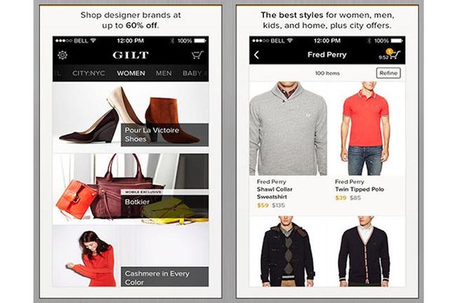
Task: Tap the left phone's battery status icon
Action: [200, 41]
